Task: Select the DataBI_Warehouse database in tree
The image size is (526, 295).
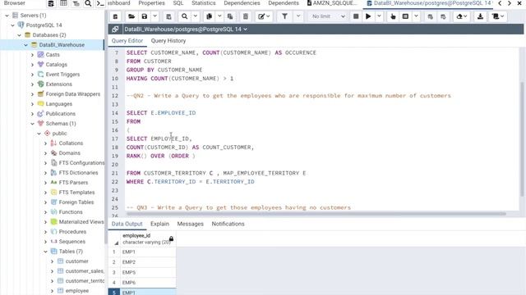Action: tap(62, 45)
